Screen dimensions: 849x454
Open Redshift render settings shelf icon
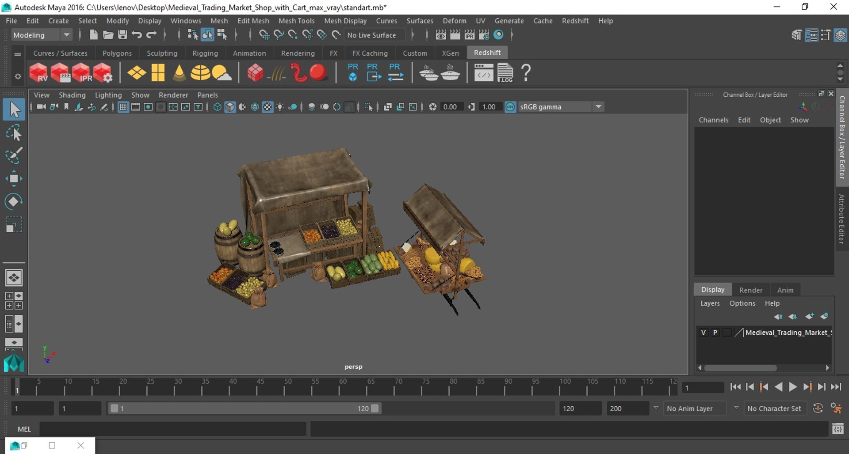coord(103,73)
